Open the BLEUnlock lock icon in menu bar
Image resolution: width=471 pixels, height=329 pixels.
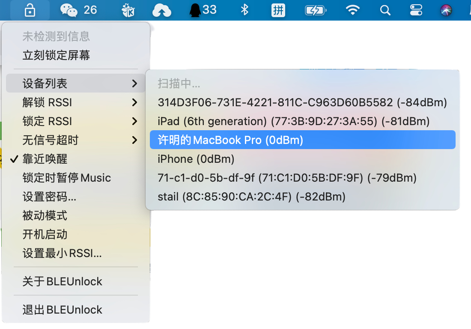(30, 10)
